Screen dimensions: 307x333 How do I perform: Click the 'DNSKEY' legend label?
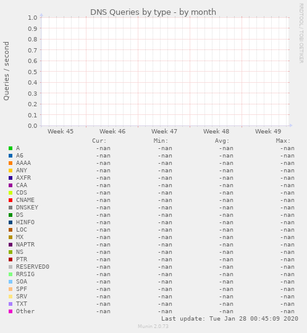click(27, 208)
